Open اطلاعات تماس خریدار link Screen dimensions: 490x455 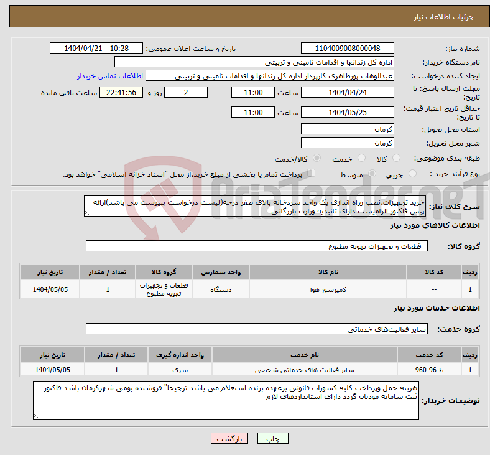pyautogui.click(x=110, y=76)
